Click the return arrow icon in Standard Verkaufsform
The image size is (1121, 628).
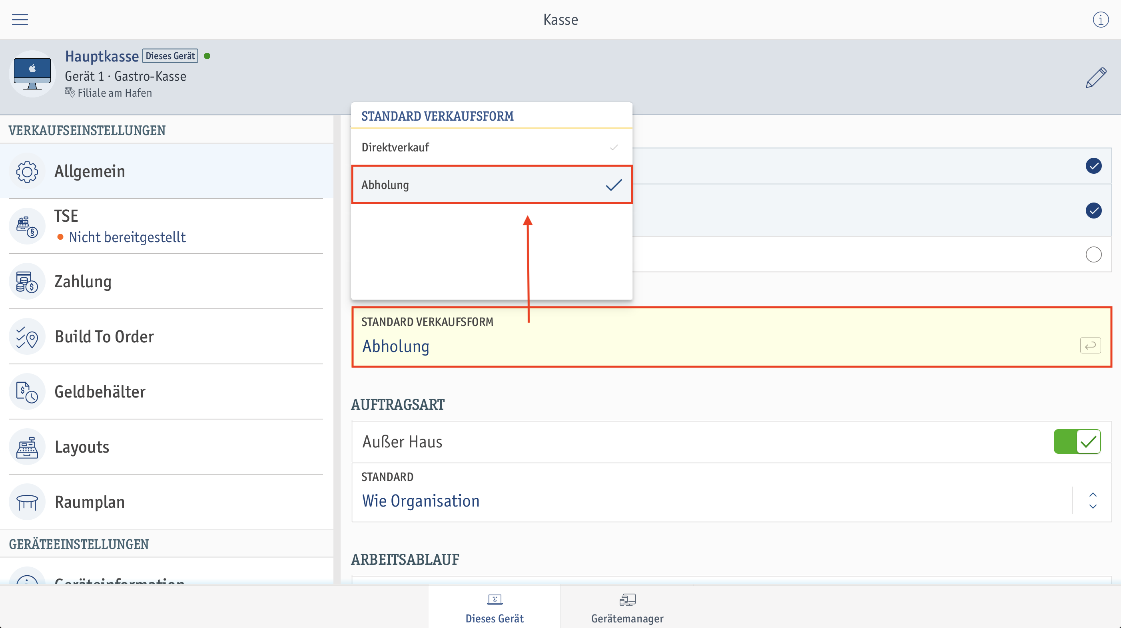1090,346
